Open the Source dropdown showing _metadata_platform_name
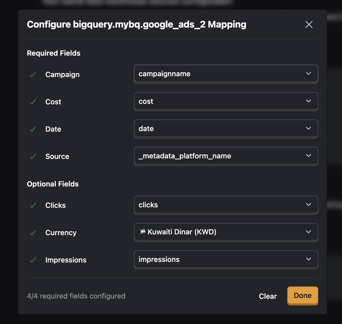 (226, 156)
